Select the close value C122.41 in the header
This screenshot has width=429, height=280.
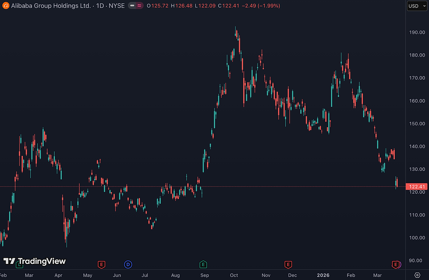point(229,6)
